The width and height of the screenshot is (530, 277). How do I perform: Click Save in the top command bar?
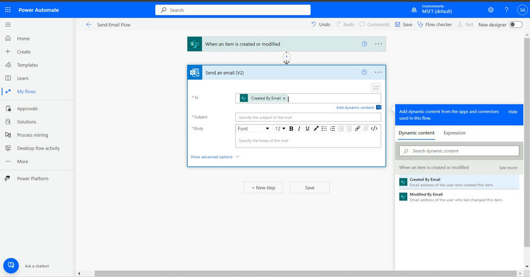click(403, 25)
